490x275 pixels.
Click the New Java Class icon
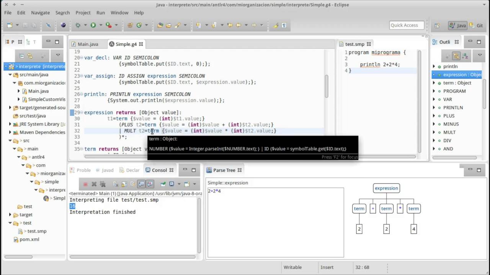click(139, 25)
